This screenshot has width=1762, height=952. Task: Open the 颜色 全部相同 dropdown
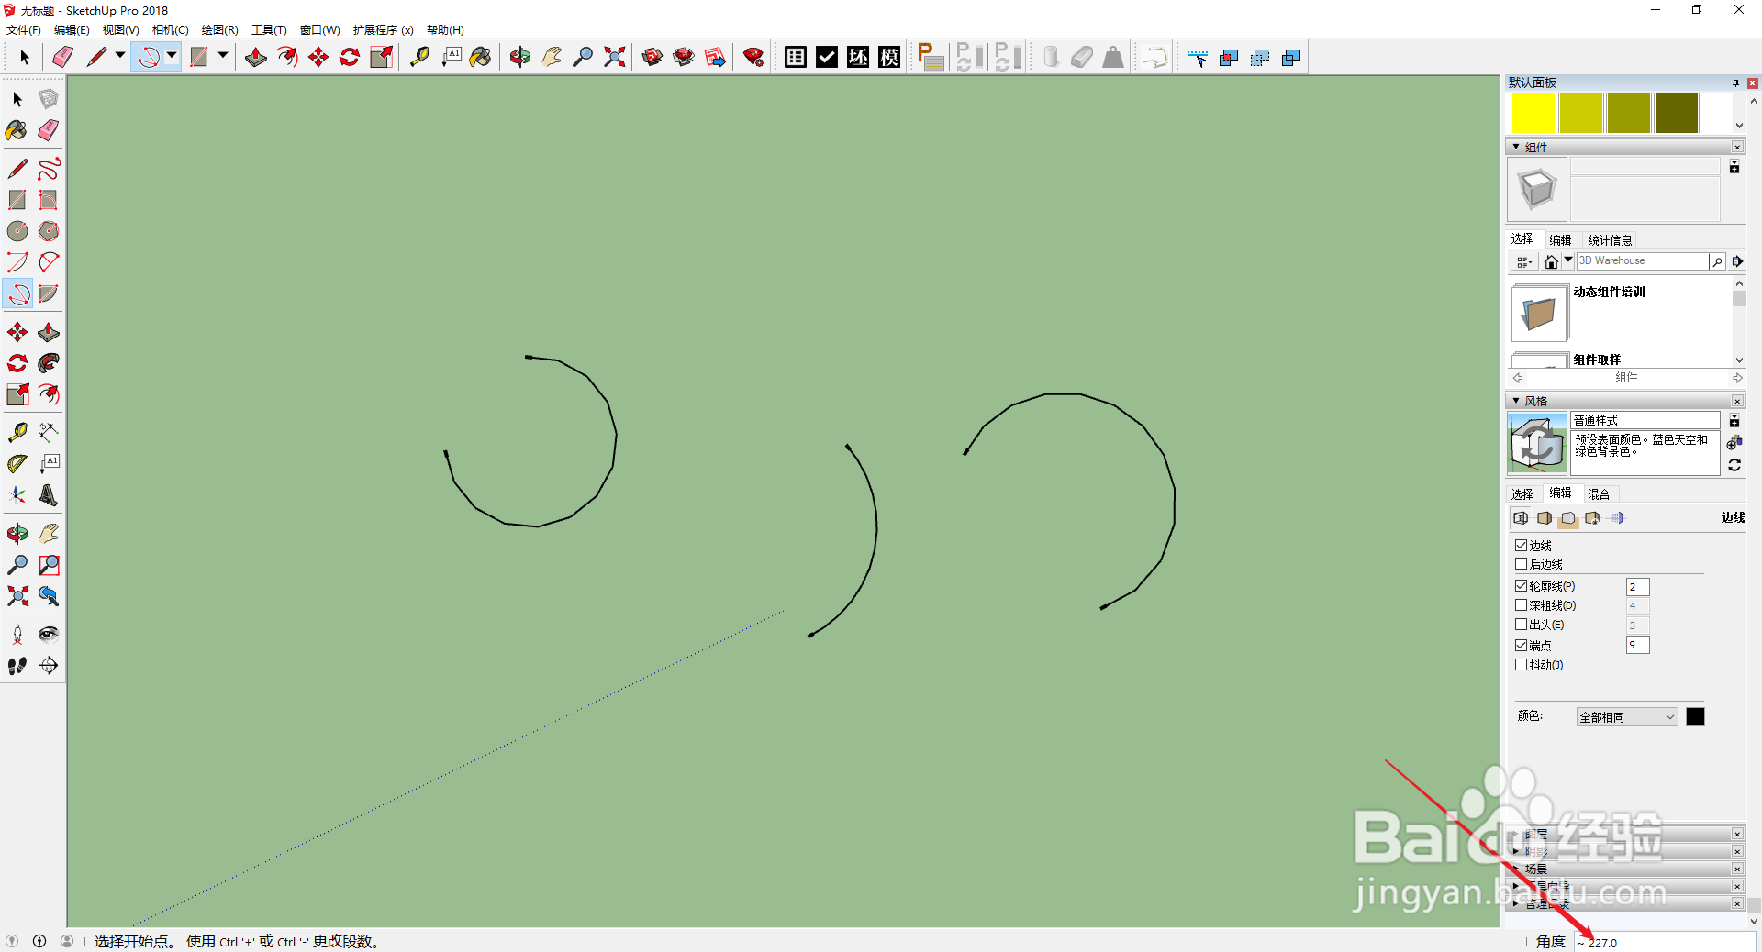tap(1627, 717)
